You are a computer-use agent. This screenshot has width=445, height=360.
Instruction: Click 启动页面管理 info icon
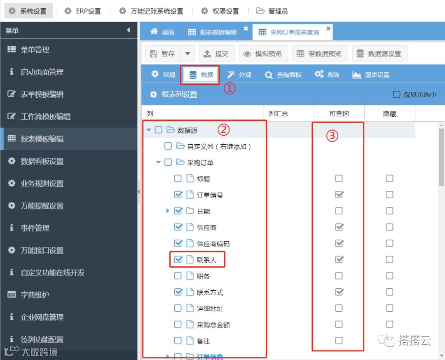tap(12, 72)
